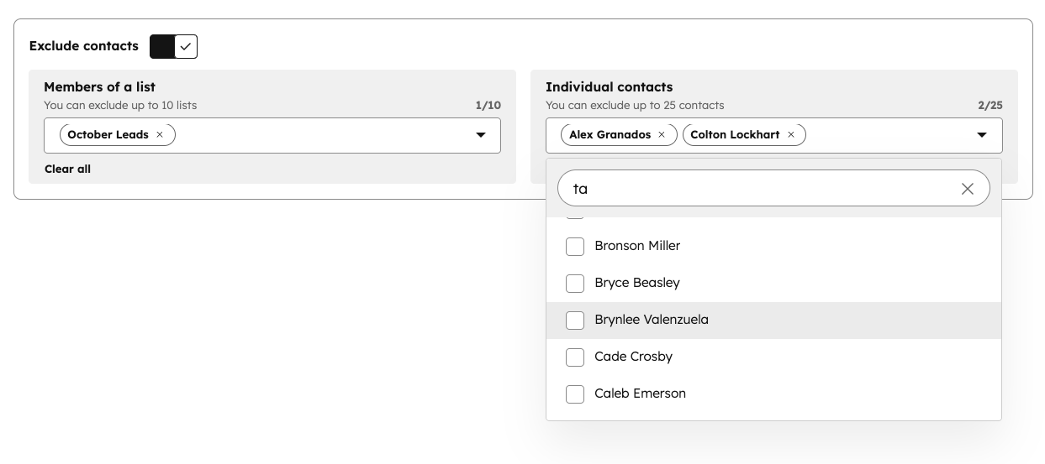
Task: Pick Caleb Emerson option in the dropdown
Action: click(640, 394)
